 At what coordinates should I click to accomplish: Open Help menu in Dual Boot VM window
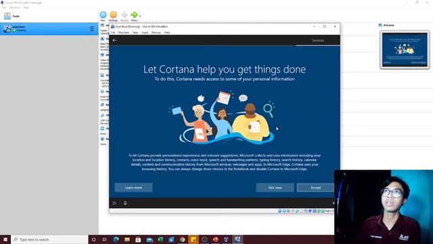(167, 33)
